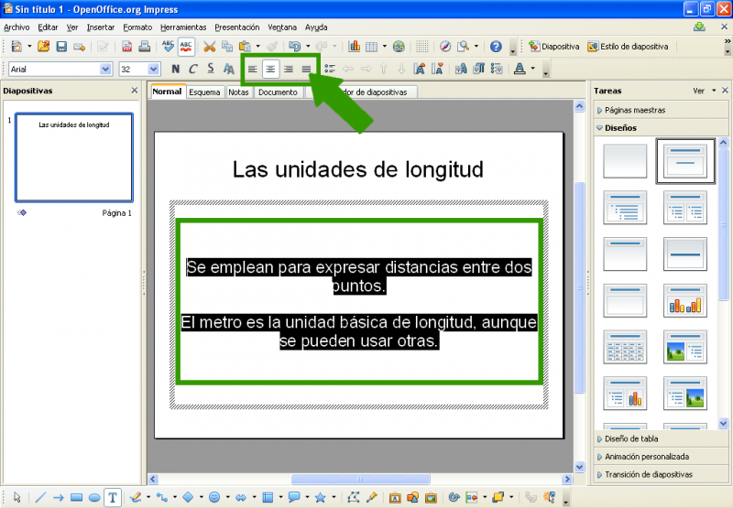This screenshot has height=508, width=733.
Task: Click the Save document icon
Action: (61, 46)
